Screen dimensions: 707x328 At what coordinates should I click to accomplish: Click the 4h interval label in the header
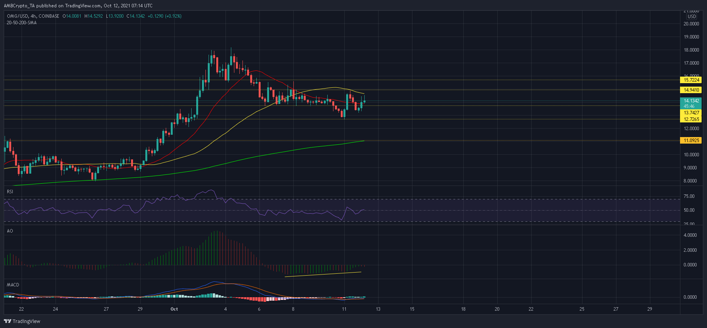point(34,16)
